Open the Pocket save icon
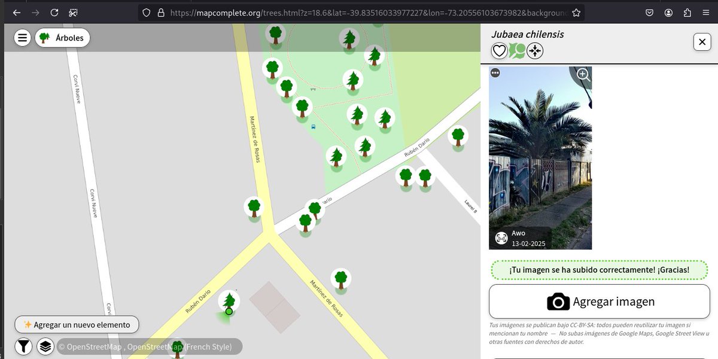Viewport: 718px width, 359px height. coord(649,13)
